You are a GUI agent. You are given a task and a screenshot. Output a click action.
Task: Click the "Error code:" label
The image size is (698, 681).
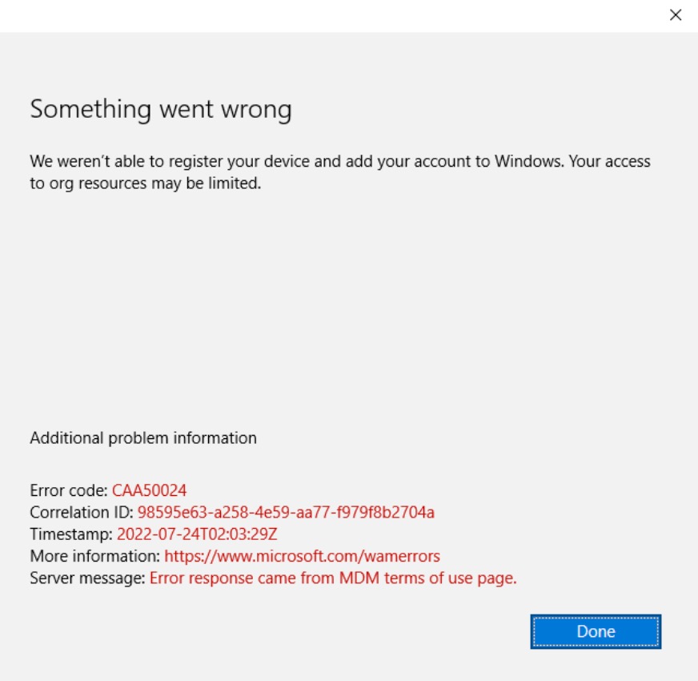pyautogui.click(x=69, y=490)
